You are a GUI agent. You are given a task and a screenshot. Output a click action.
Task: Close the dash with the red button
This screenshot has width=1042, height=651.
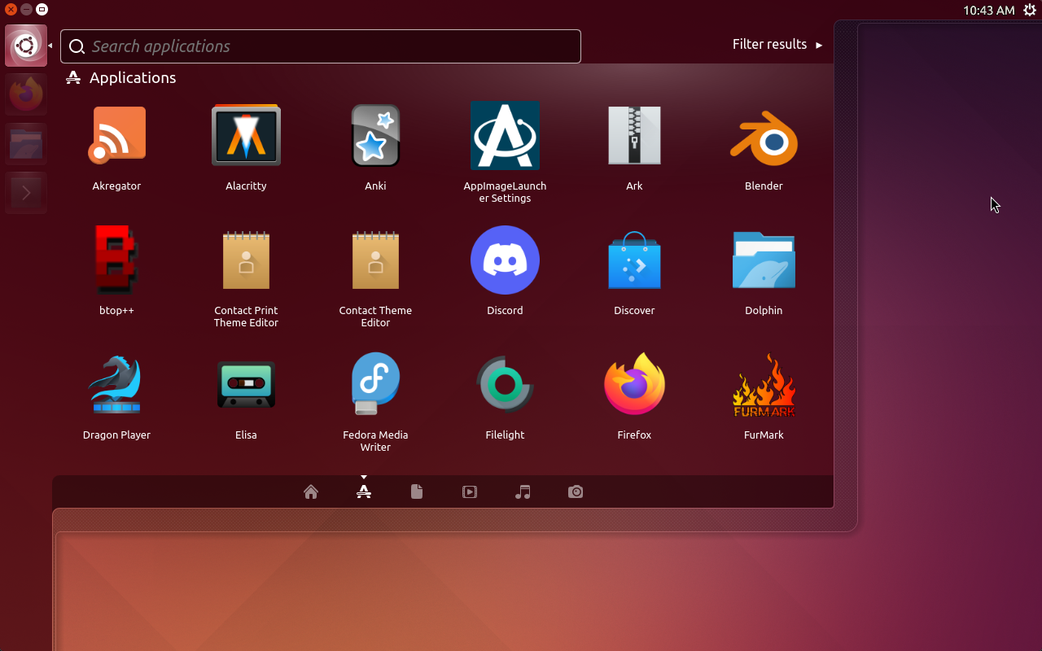coord(11,10)
